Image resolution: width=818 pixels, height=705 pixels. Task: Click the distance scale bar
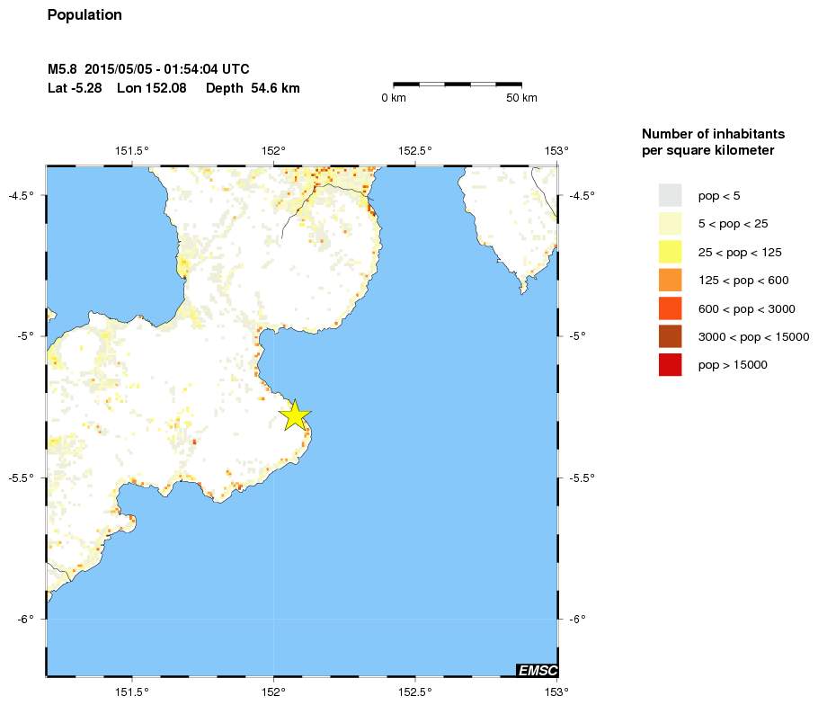tap(458, 84)
